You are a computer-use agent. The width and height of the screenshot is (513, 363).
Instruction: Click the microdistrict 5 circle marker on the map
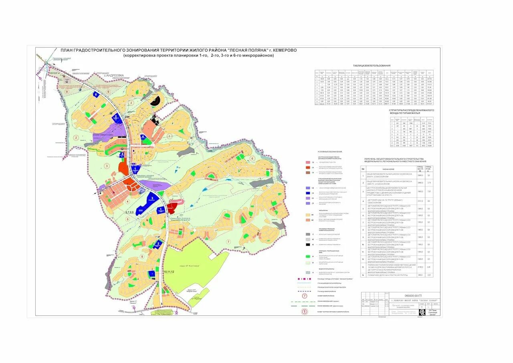[x=128, y=219]
